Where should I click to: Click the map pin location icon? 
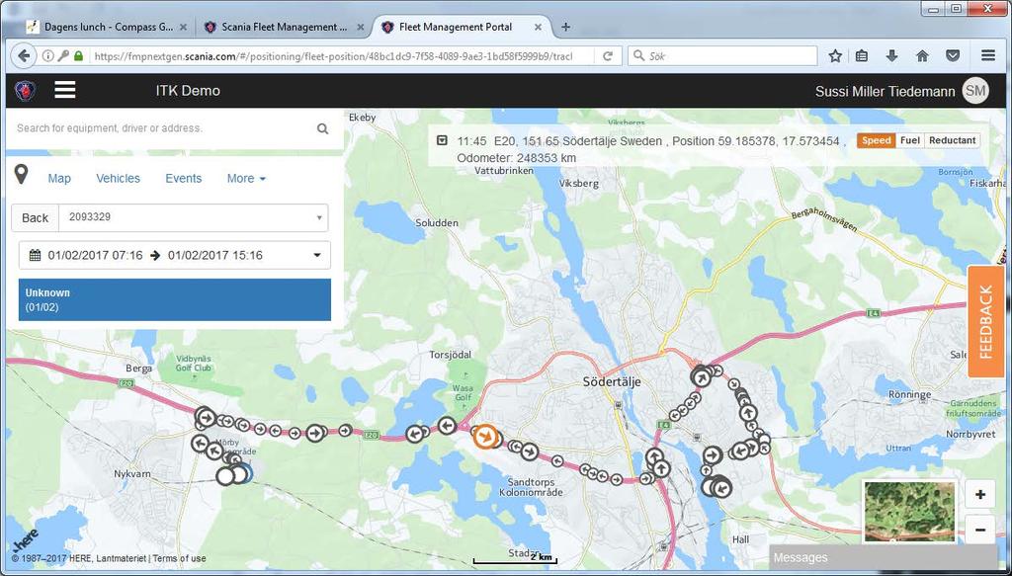[22, 174]
